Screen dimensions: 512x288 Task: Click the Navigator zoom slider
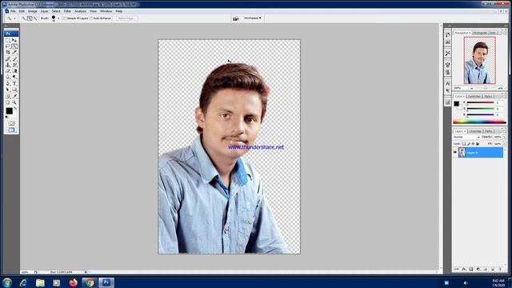[486, 88]
